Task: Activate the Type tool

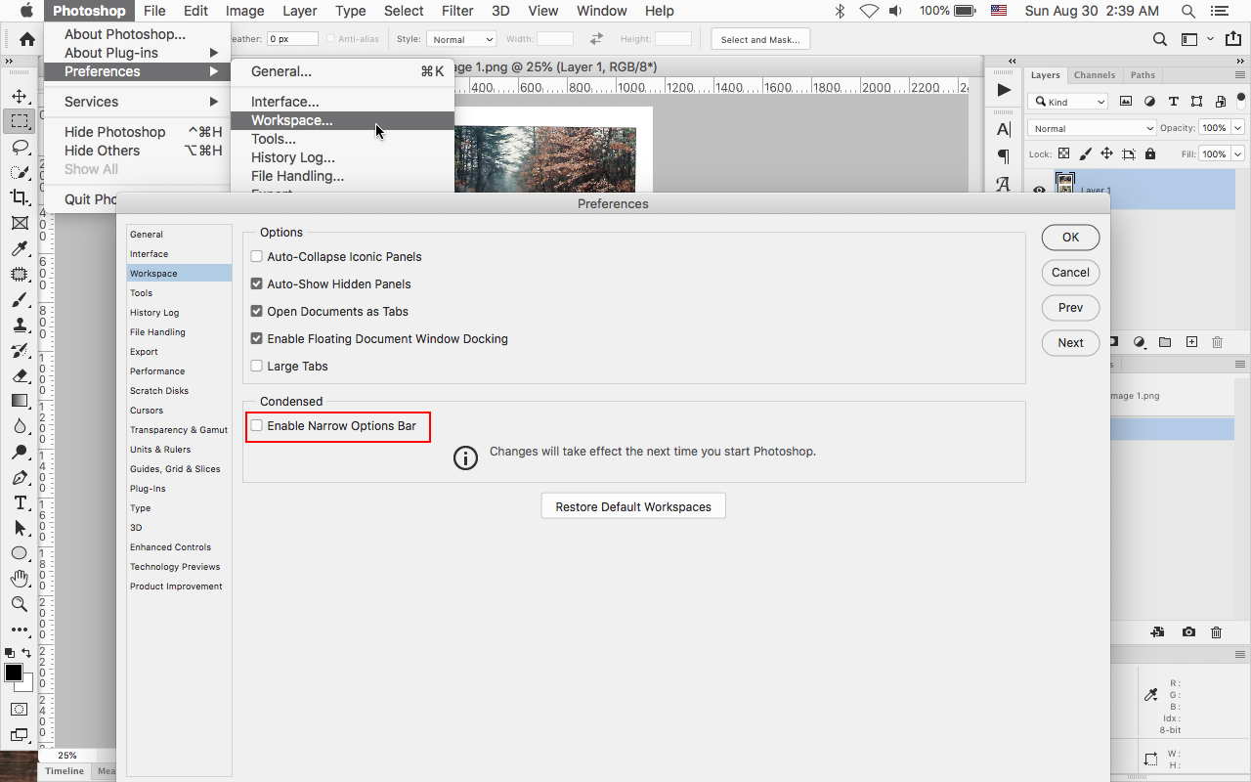Action: (20, 502)
